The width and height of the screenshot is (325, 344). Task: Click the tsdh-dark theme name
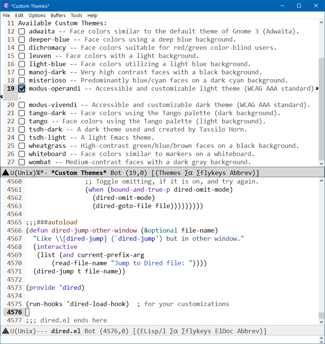point(46,129)
